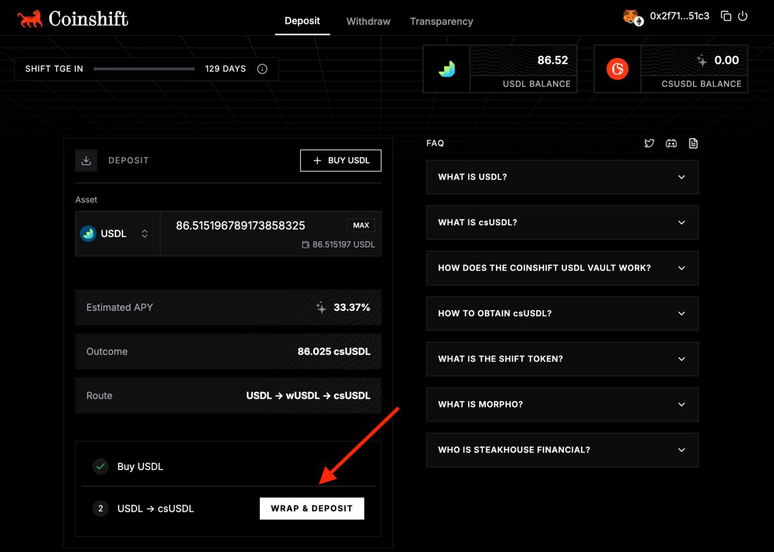Click the sparkle icon beside 33.37%

[x=322, y=307]
